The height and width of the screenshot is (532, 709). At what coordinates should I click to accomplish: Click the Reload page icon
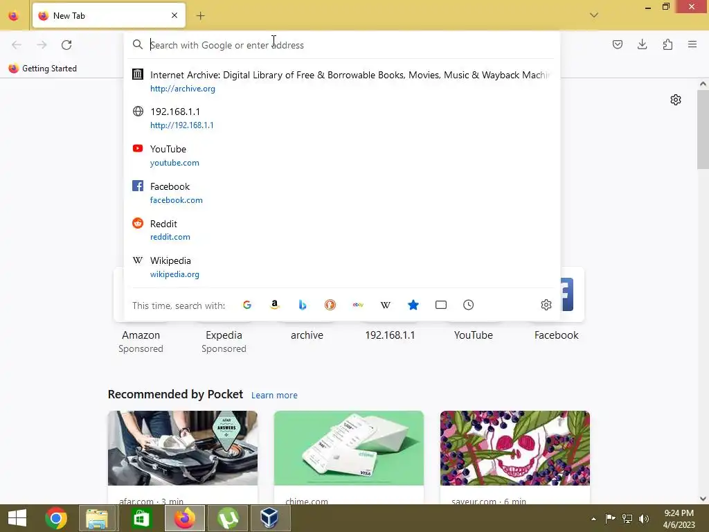point(66,45)
